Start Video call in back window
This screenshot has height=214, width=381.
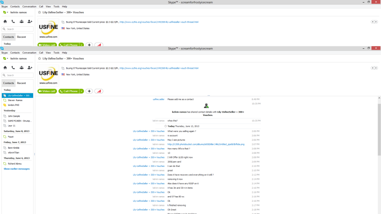47,45
